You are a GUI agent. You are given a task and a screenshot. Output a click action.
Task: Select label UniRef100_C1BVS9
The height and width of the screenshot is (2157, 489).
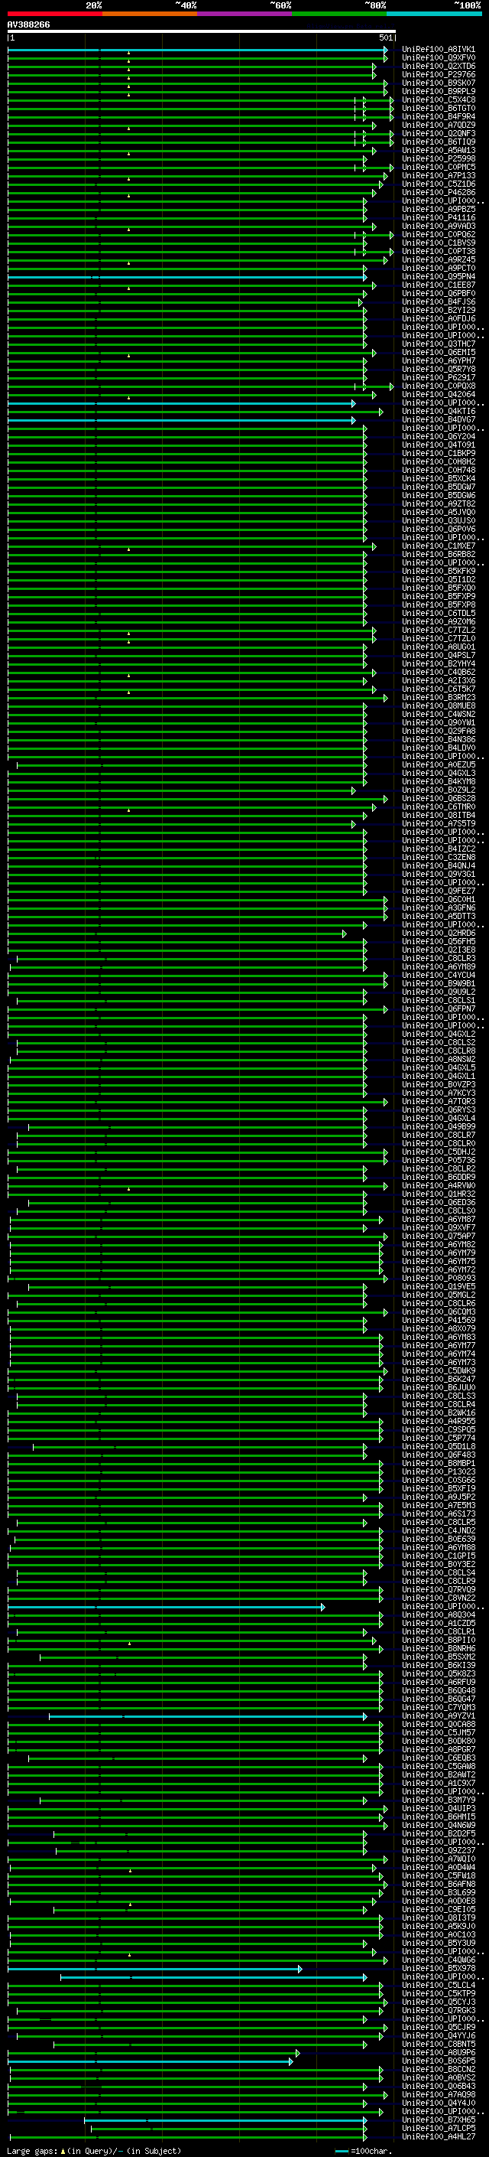click(x=438, y=243)
